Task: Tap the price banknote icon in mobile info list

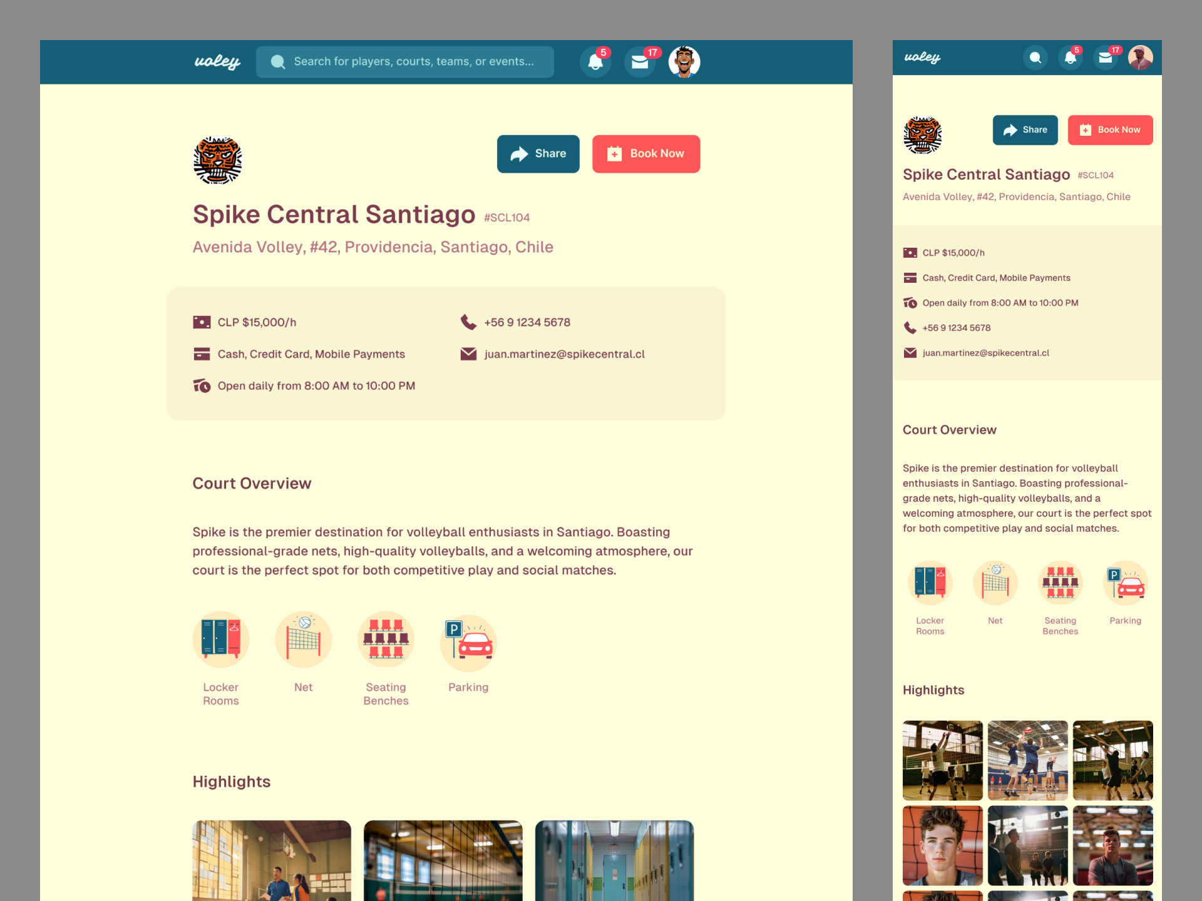Action: pos(910,253)
